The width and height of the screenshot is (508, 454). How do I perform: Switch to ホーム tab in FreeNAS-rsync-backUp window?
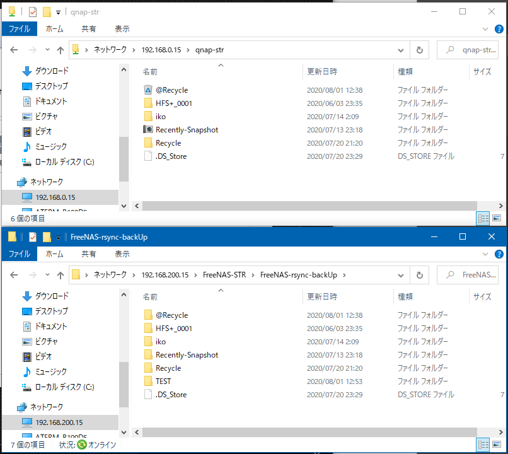[54, 254]
